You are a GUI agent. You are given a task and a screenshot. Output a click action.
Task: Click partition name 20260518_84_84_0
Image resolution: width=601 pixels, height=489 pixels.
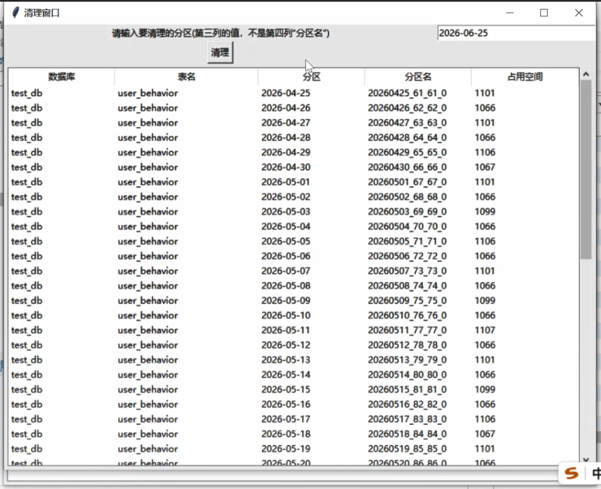pyautogui.click(x=407, y=434)
